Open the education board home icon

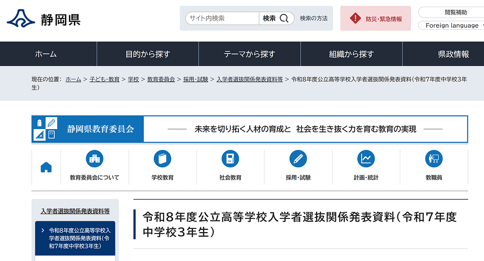[46, 167]
